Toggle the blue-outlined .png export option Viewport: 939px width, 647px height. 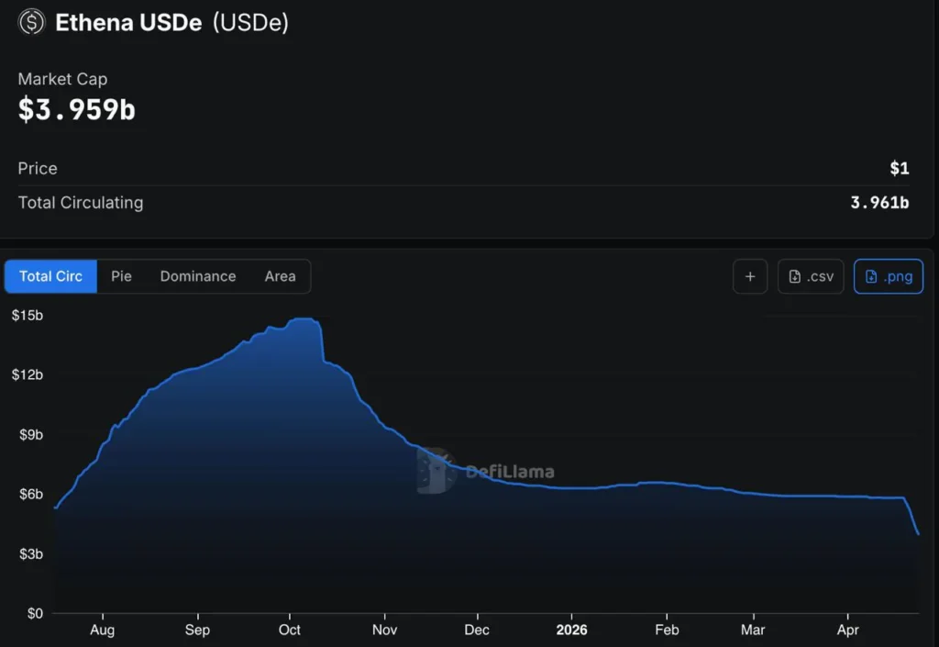888,276
